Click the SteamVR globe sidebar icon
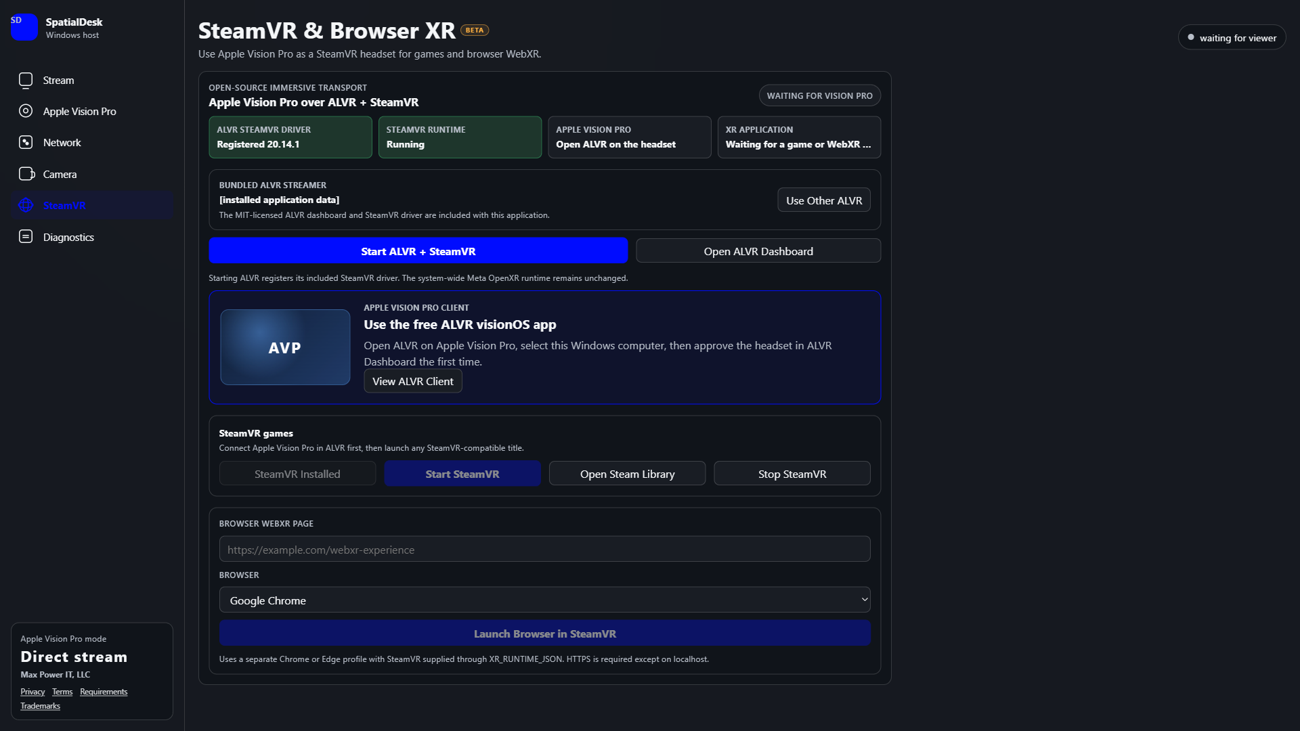1300x731 pixels. tap(26, 205)
